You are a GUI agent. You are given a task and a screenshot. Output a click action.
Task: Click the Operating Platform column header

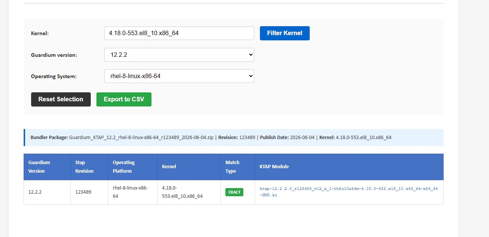133,167
